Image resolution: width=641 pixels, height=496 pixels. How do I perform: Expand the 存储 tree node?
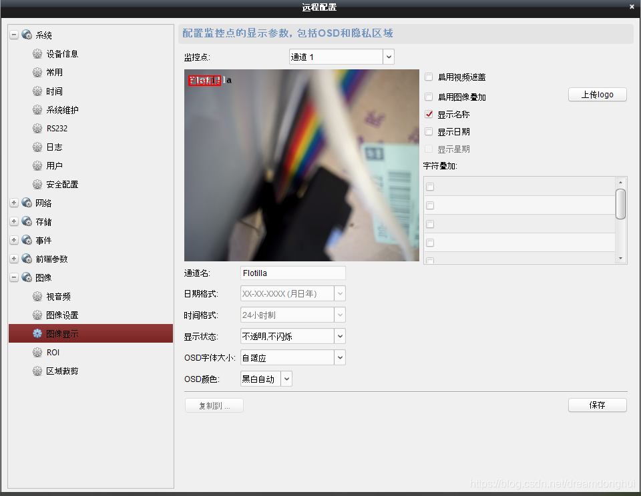click(14, 221)
